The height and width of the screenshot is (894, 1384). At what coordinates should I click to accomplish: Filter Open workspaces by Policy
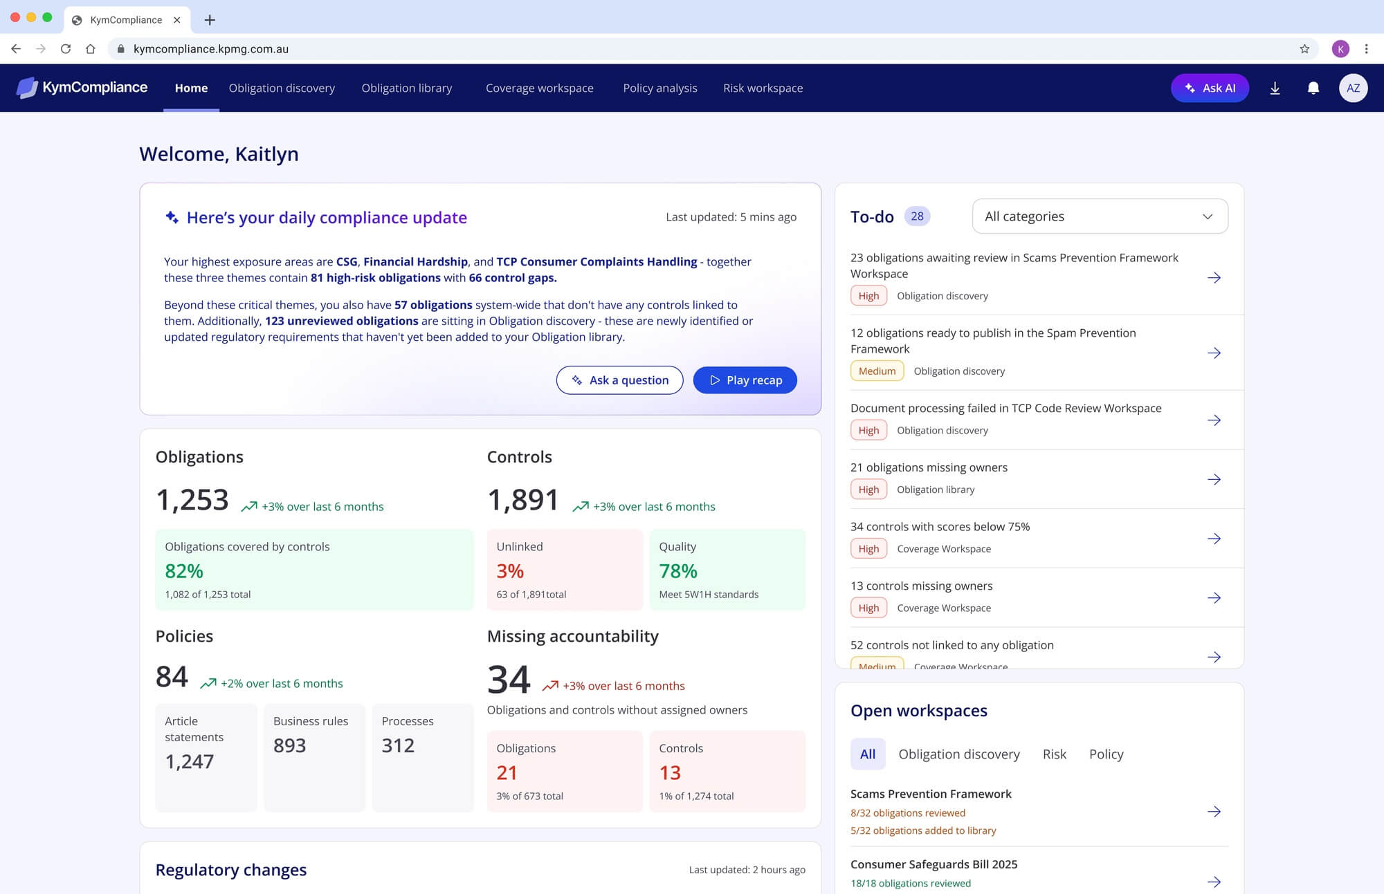tap(1106, 754)
